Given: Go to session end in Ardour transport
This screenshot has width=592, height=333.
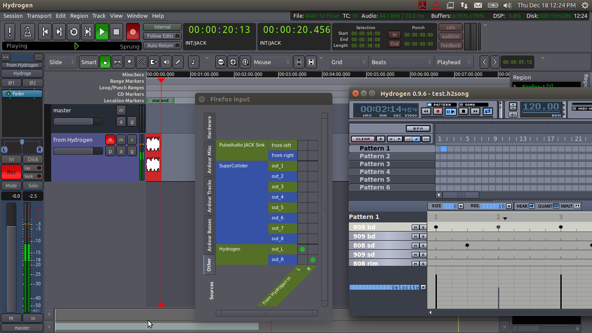Looking at the screenshot, I should 59,32.
